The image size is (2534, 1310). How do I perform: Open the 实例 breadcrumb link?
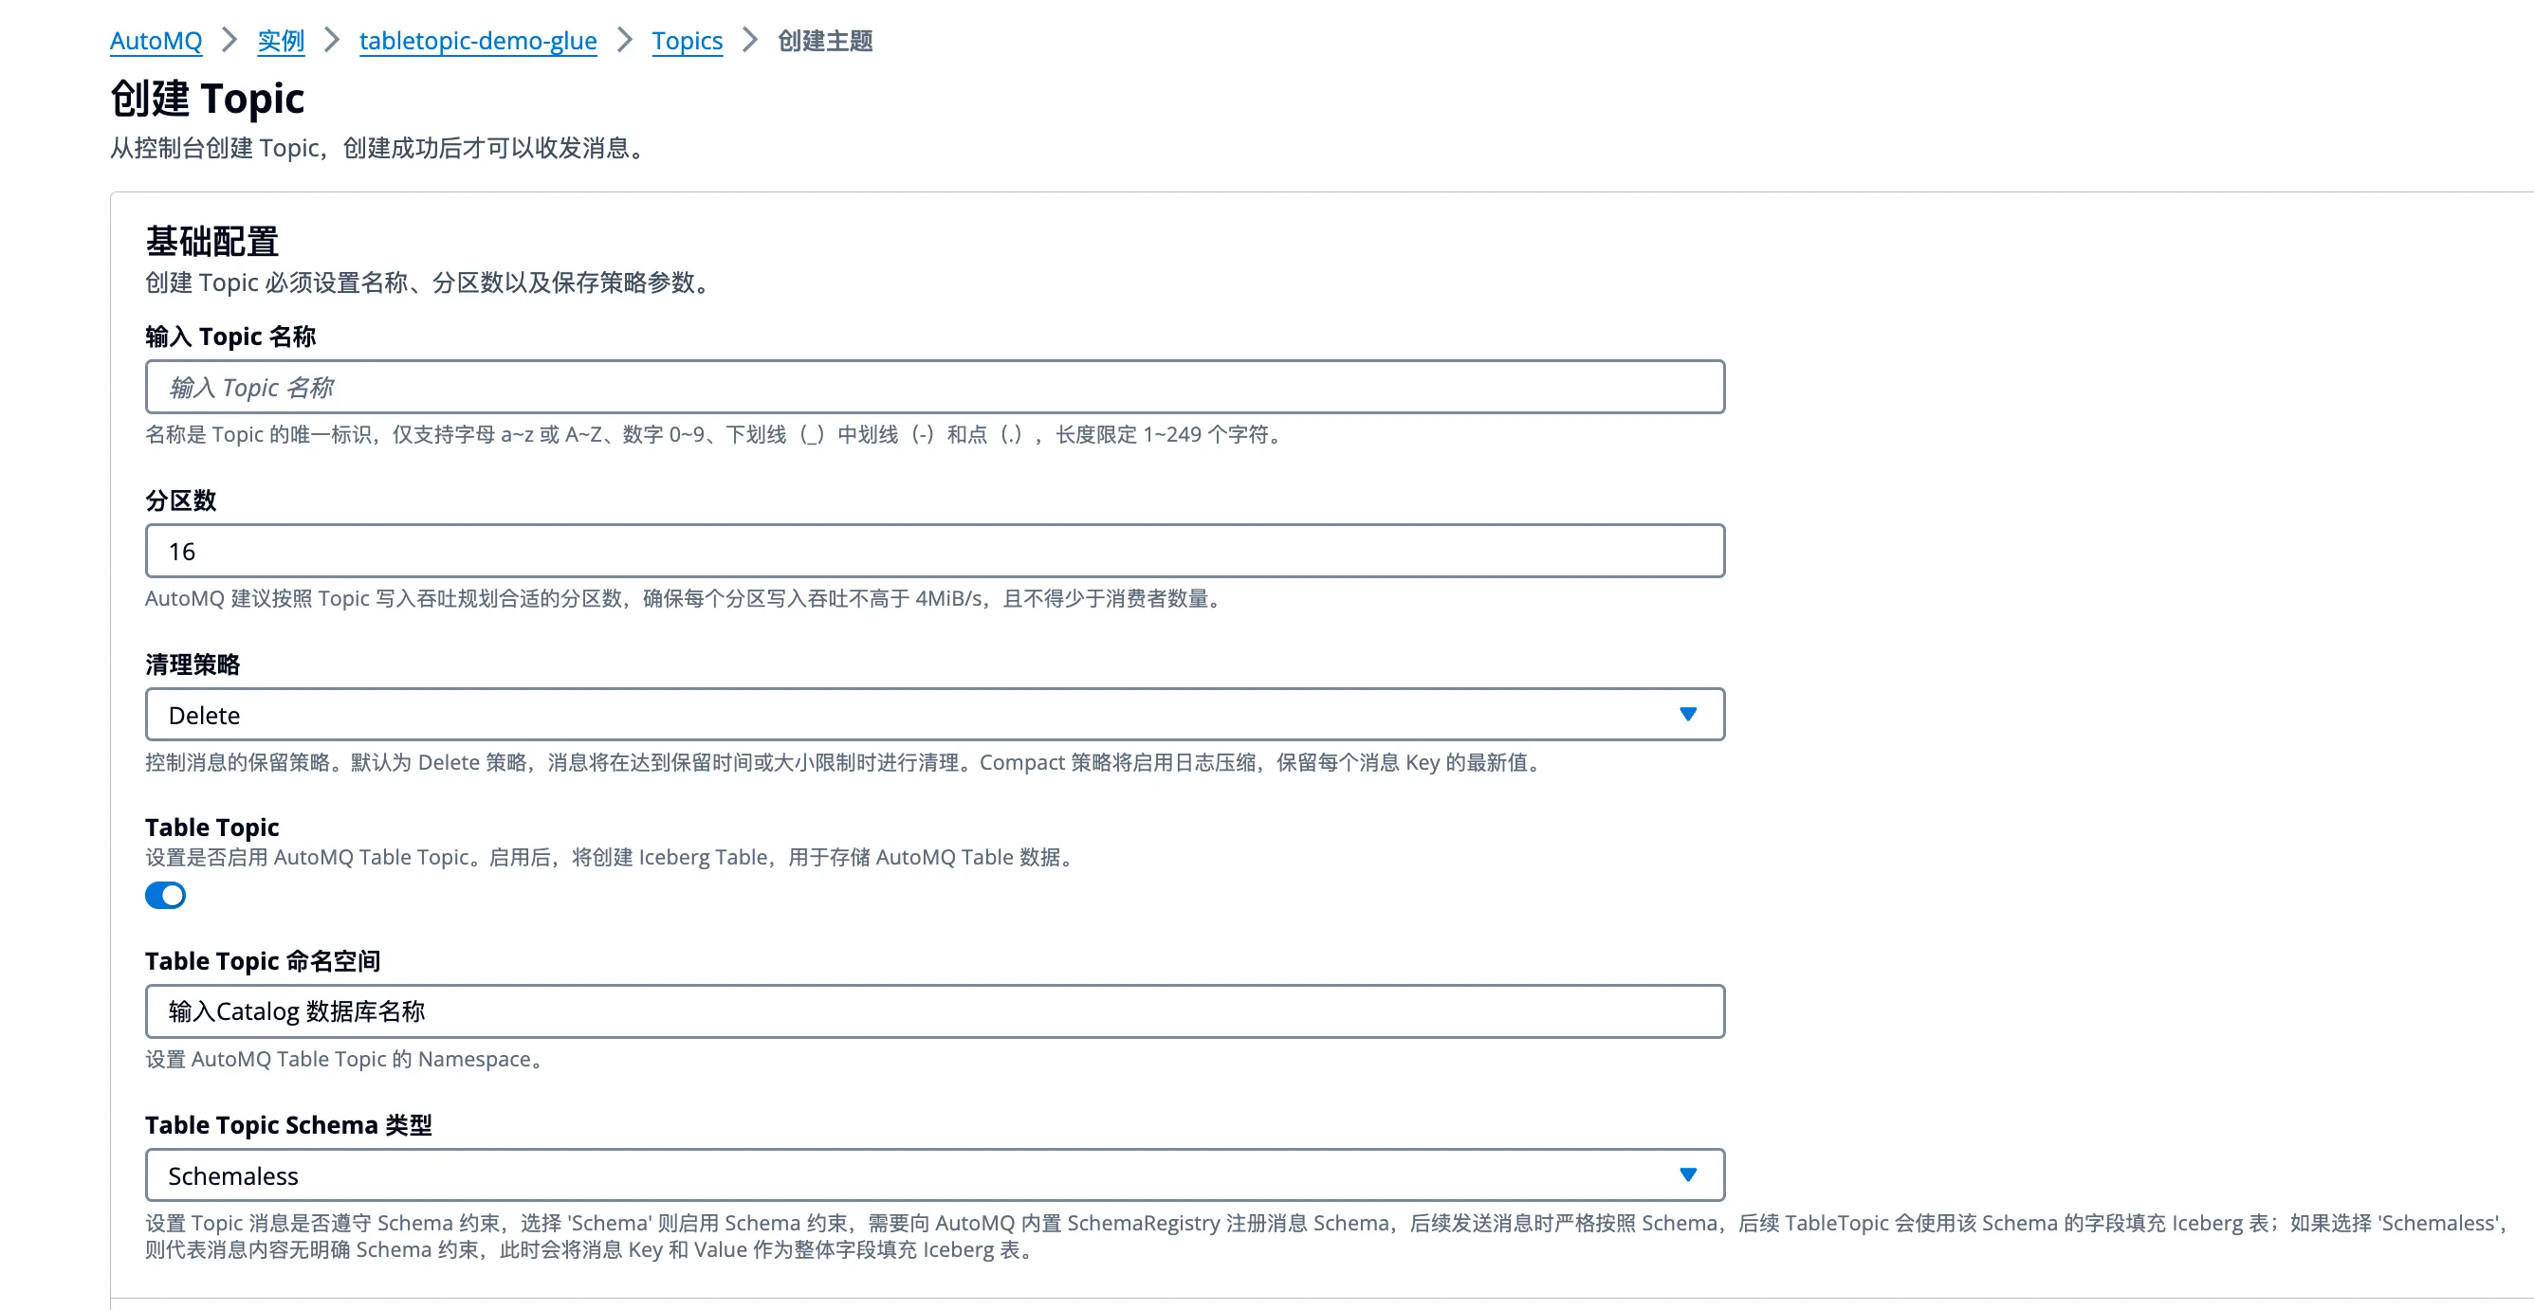pos(281,42)
